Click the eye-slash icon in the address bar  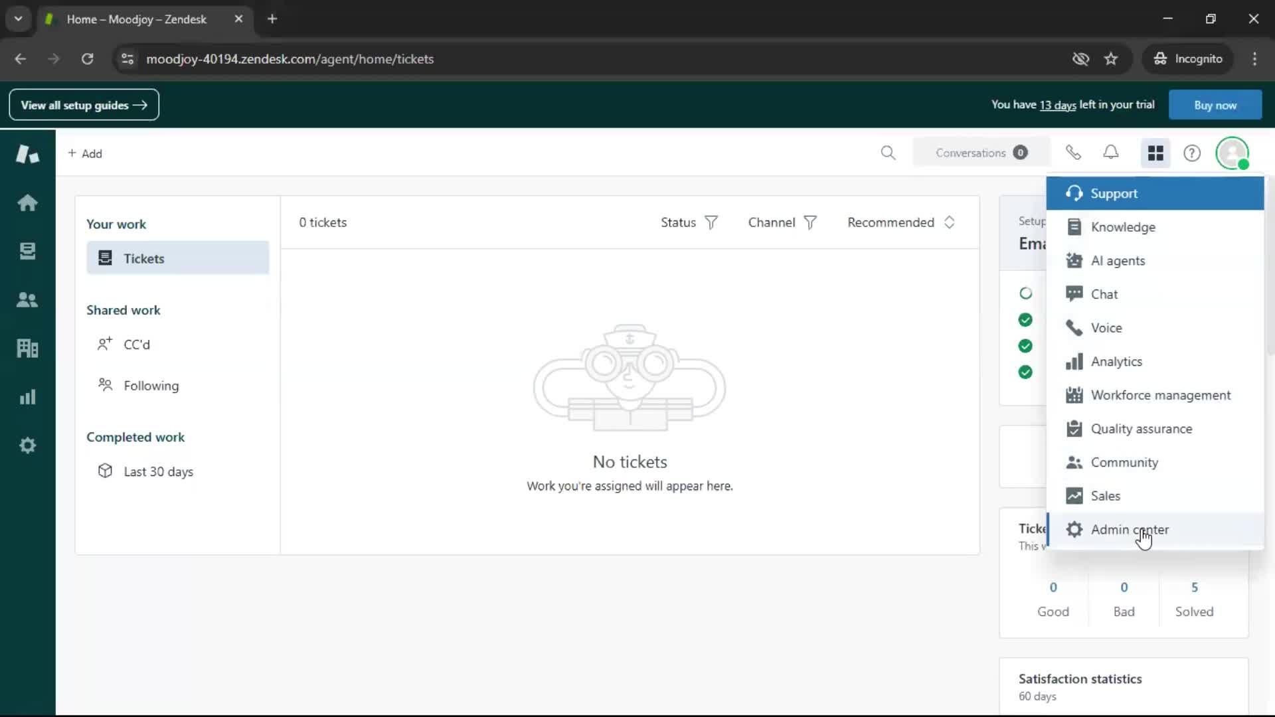1080,59
